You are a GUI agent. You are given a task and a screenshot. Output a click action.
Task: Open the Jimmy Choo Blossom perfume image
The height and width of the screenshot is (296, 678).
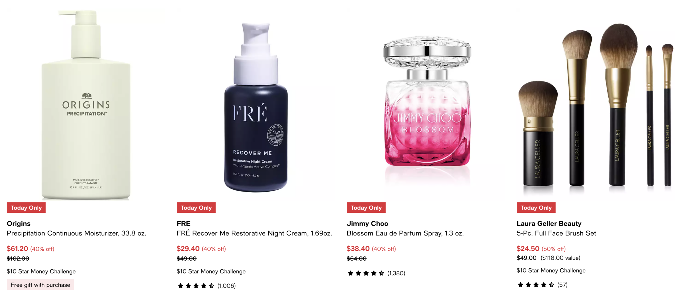click(426, 104)
